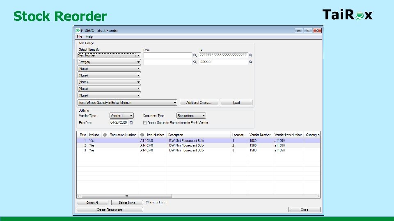The width and height of the screenshot is (394, 221).
Task: Toggle Create Separate Requisitions for Each Vendor
Action: click(145, 122)
